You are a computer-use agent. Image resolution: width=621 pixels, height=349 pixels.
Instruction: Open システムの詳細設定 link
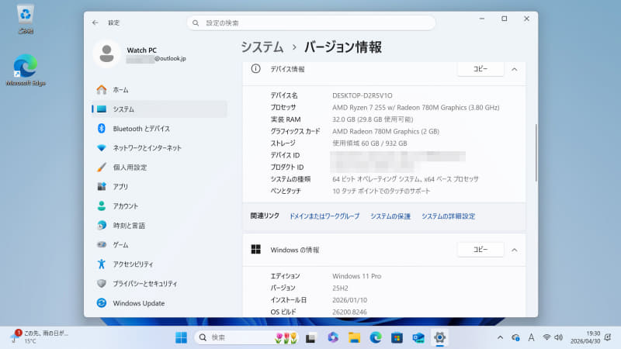448,216
